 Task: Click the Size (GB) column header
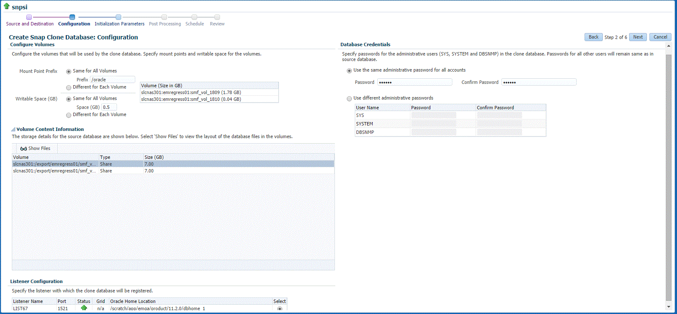pos(239,157)
